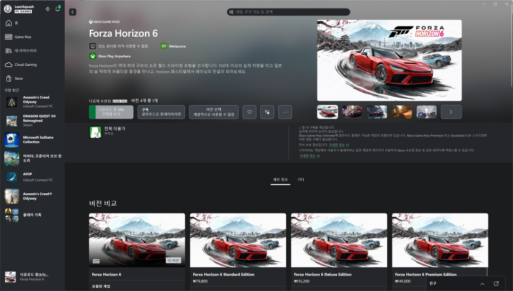
Task: Open Forza Horizon 6 Standard Edition card
Action: [x=238, y=252]
